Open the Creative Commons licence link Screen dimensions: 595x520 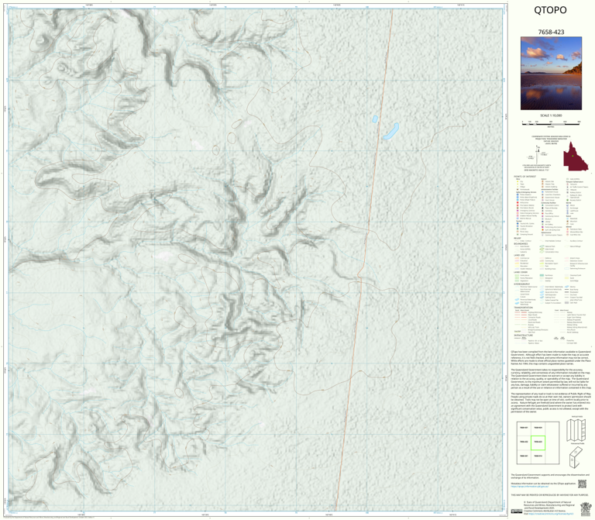[x=552, y=514]
